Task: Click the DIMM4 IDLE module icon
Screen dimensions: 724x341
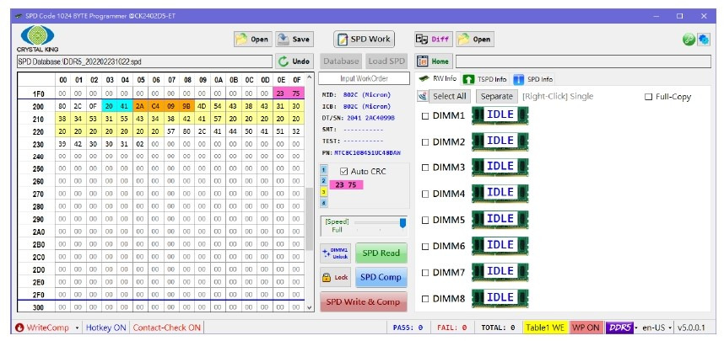Action: [x=500, y=194]
